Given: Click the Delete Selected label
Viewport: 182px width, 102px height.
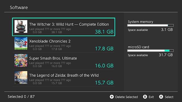Looking at the screenshot, I should pyautogui.click(x=127, y=97).
